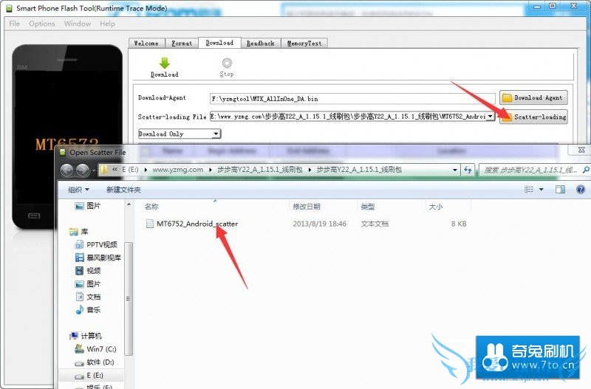Close the Open Scatter File dialog
The image size is (591, 389).
tap(581, 150)
